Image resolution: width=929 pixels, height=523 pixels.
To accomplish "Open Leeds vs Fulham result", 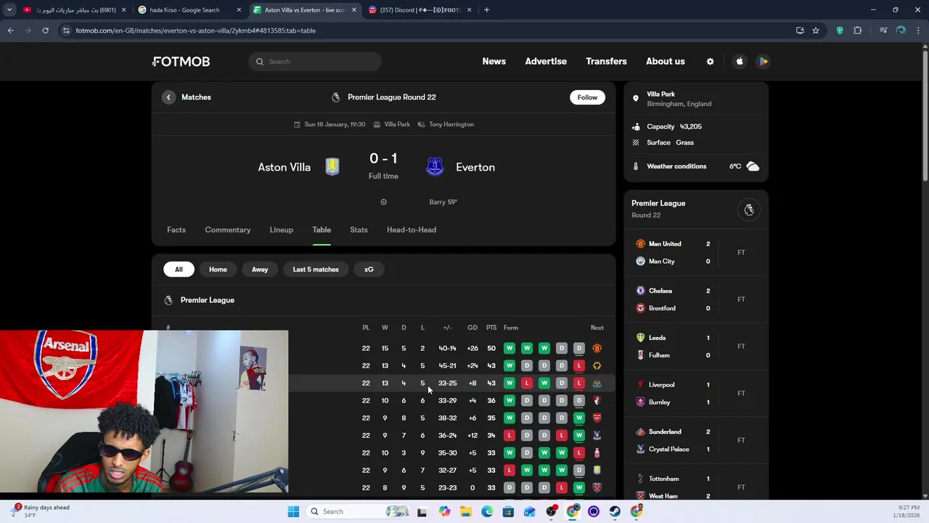I will click(x=696, y=346).
